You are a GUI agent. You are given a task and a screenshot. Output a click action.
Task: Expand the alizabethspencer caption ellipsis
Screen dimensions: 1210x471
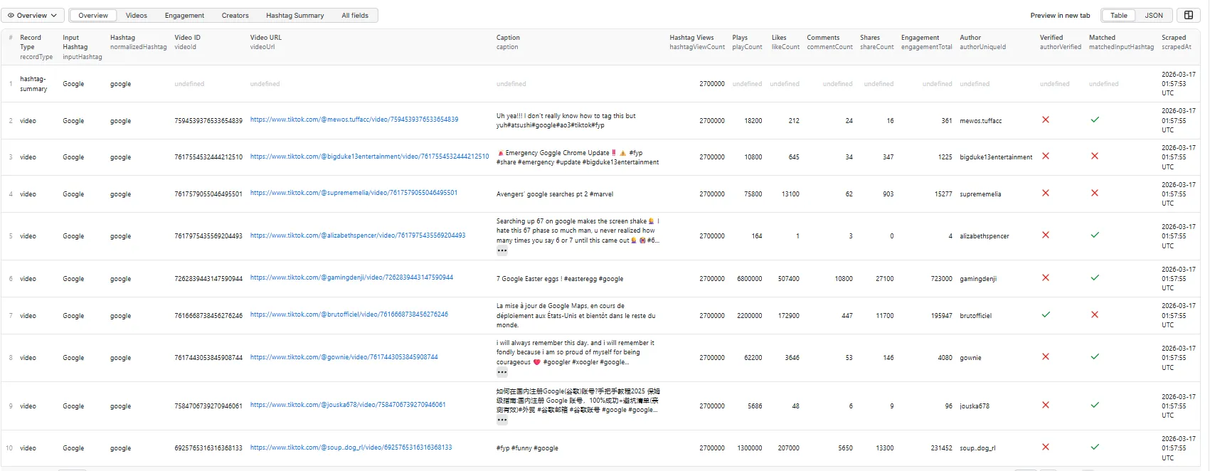(x=502, y=250)
